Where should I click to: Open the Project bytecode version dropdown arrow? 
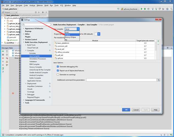click(99, 34)
